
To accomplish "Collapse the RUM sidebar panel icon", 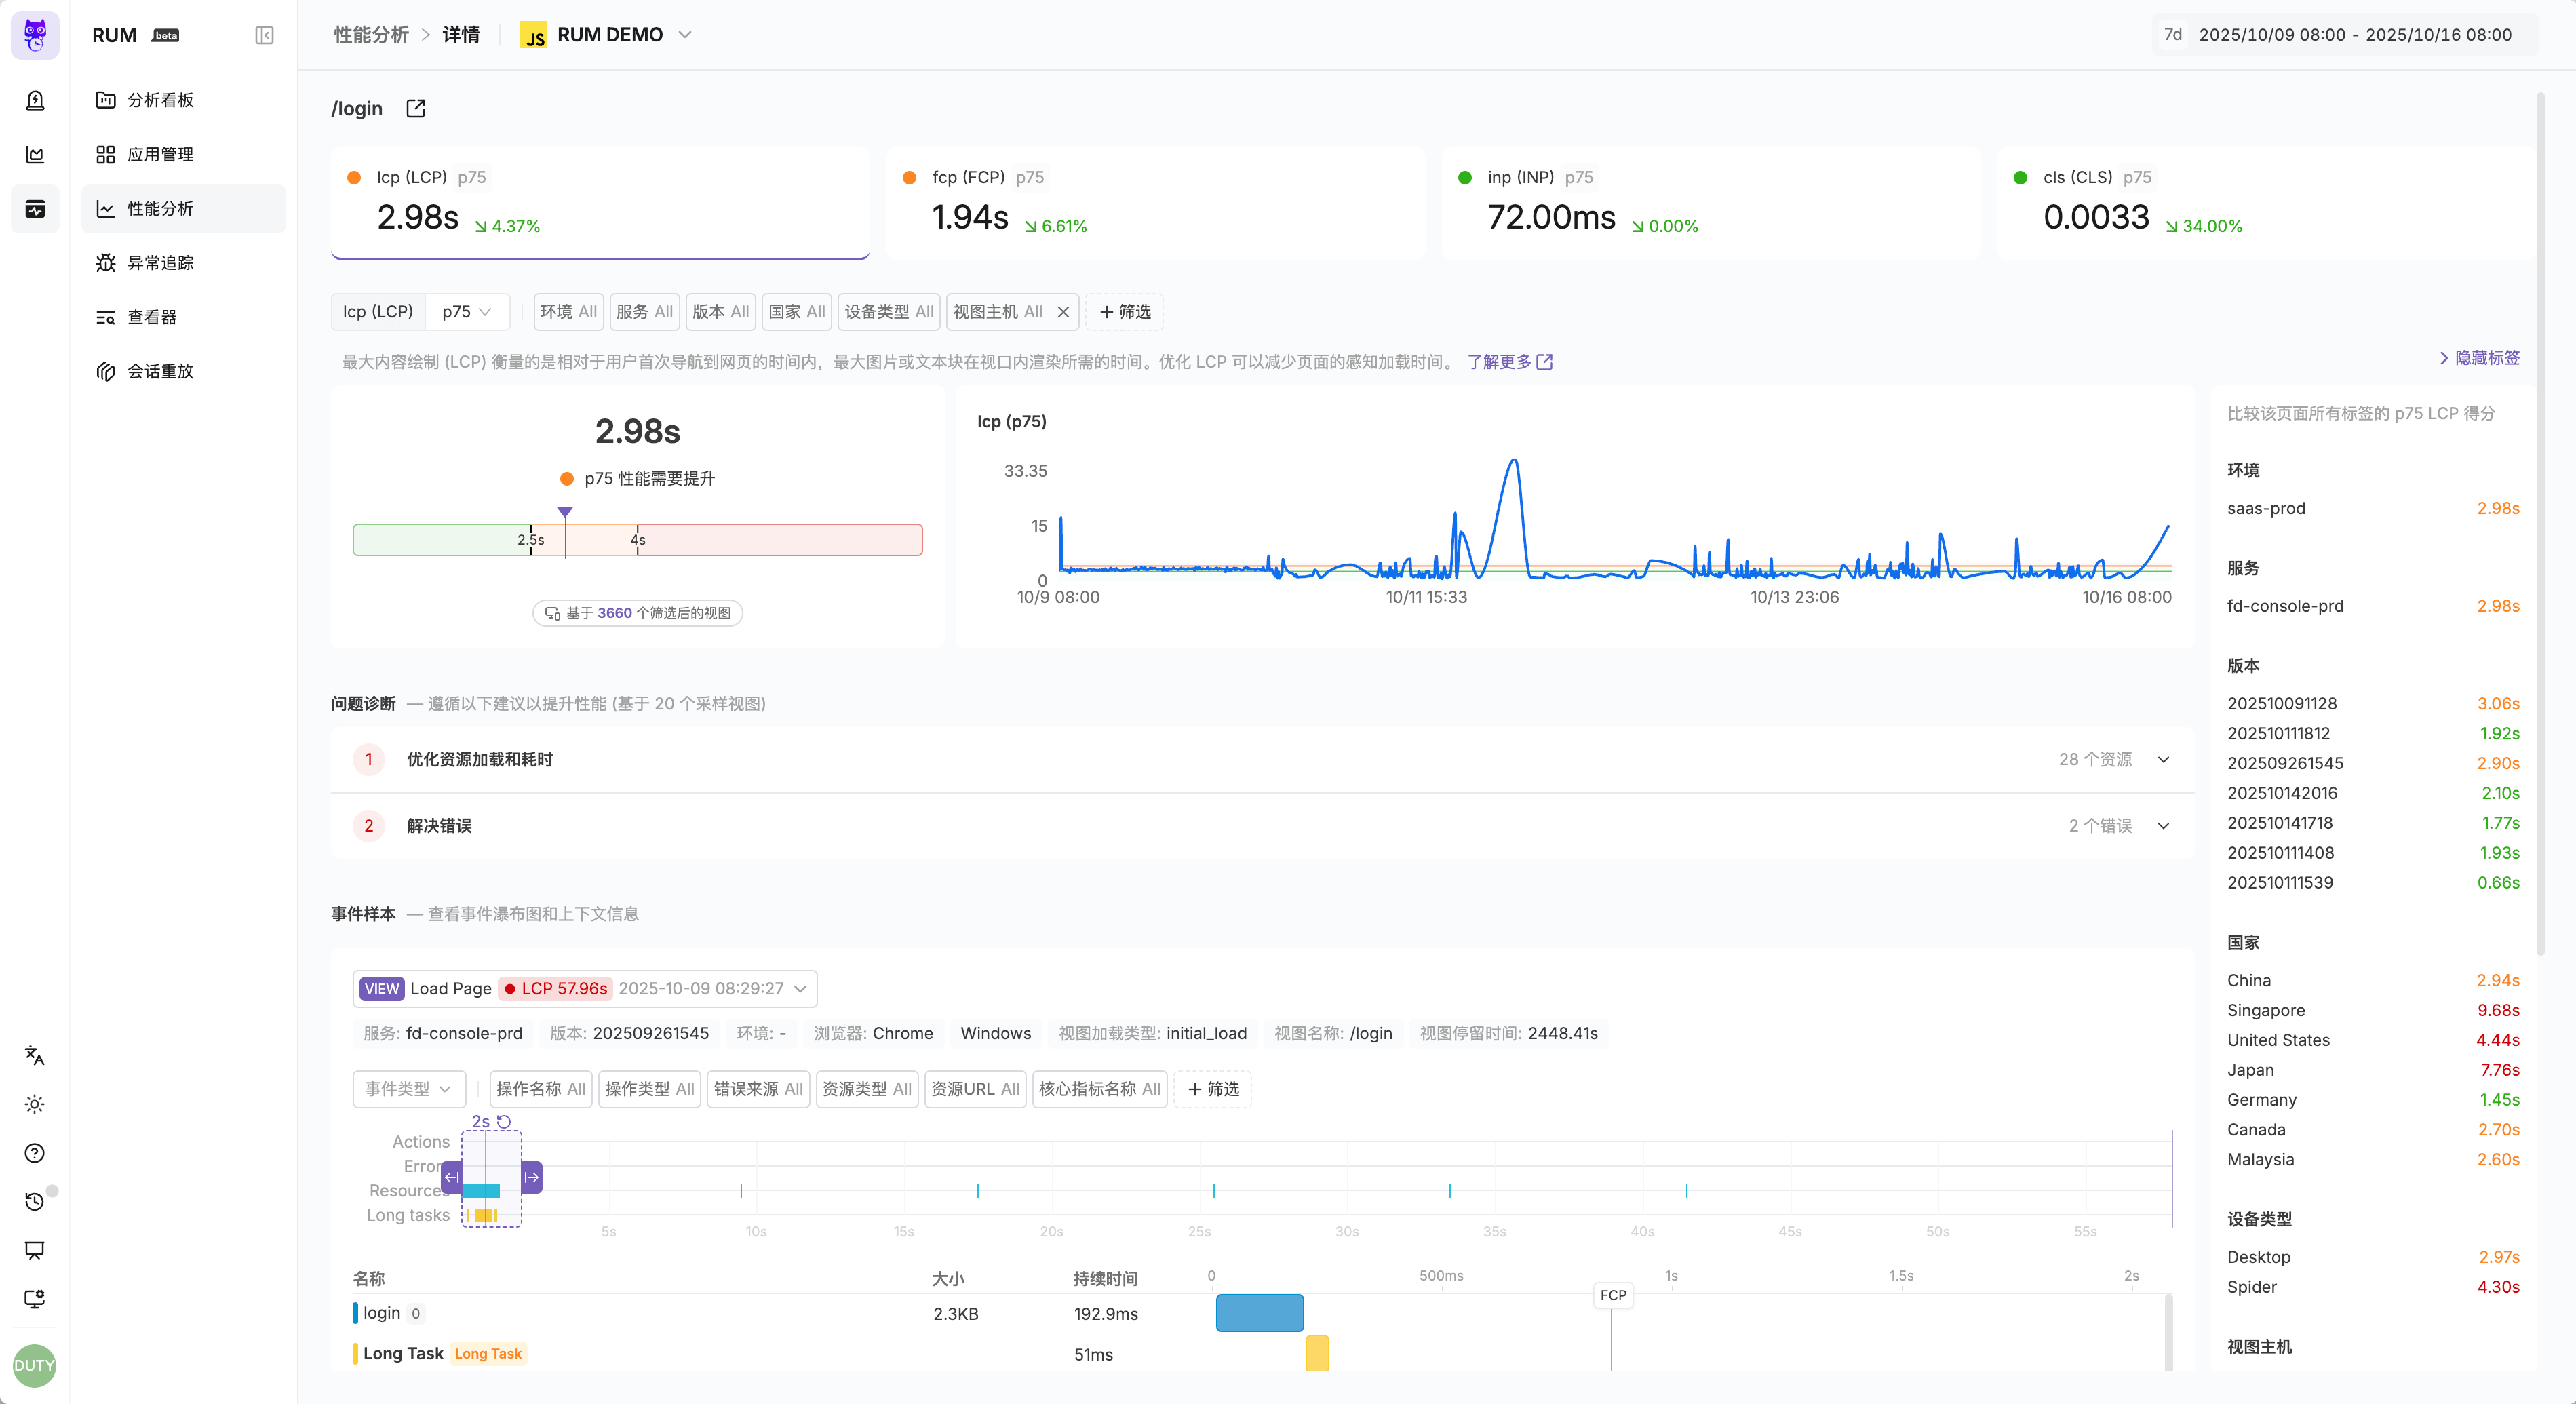I will (264, 35).
